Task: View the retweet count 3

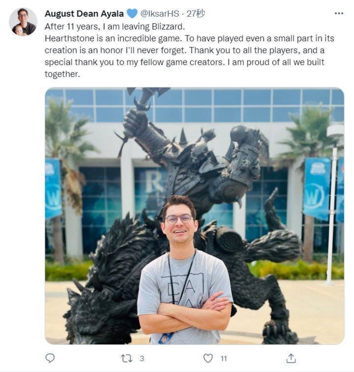Action: point(142,359)
